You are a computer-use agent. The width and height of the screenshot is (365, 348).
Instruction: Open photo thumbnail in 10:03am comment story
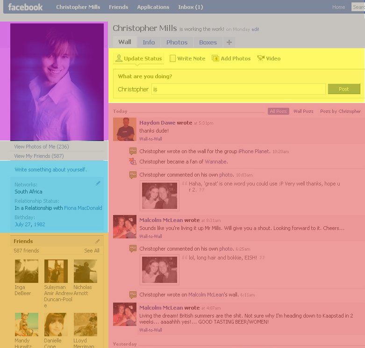point(159,196)
